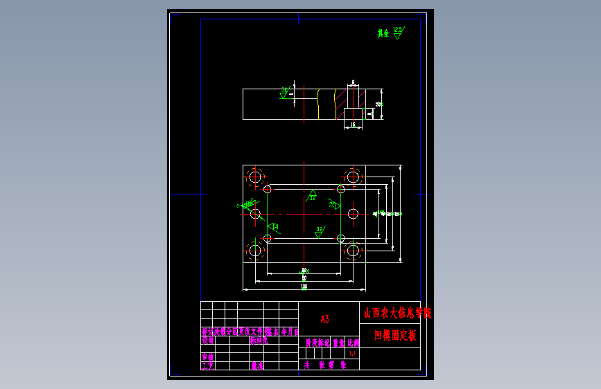Click the green "其余" roughness note
The width and height of the screenshot is (601, 389).
pos(383,34)
